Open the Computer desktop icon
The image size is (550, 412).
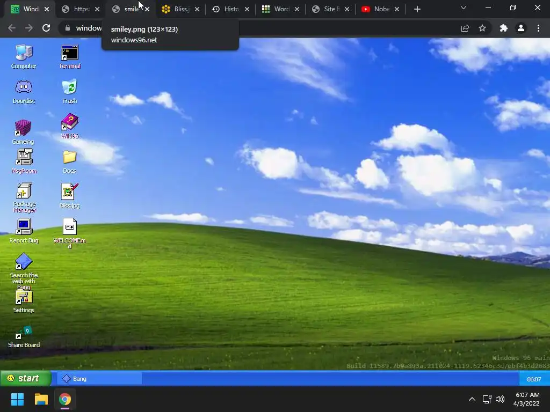(x=24, y=57)
